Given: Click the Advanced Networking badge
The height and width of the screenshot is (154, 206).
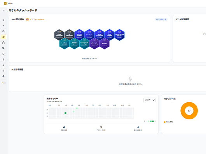Looking at the screenshot, I should coord(94,44).
